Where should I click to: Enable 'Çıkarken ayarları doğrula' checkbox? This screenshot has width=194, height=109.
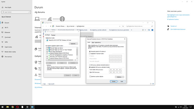click(x=90, y=76)
